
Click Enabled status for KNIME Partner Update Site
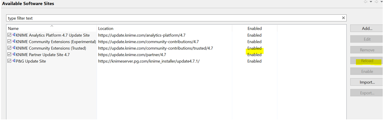tap(255, 55)
